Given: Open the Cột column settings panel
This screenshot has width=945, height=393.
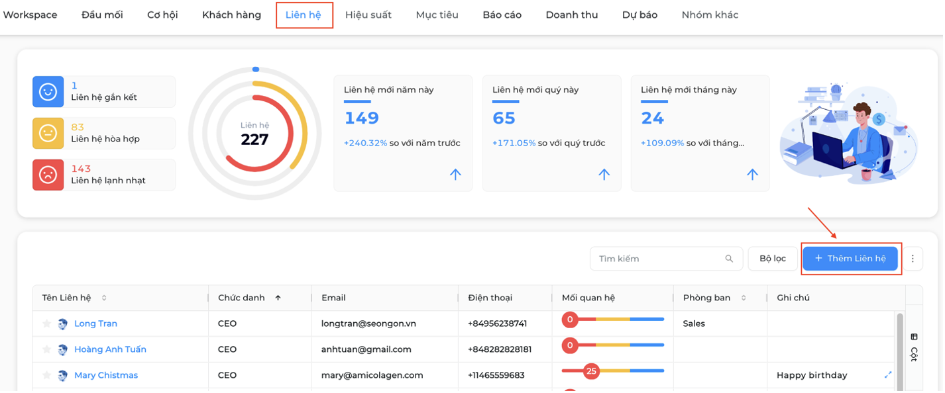Looking at the screenshot, I should (914, 347).
